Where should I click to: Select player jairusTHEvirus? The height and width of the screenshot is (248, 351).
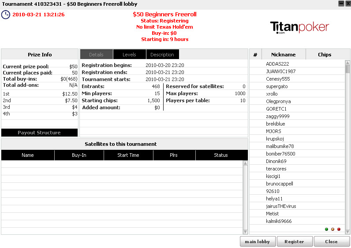tap(297, 206)
